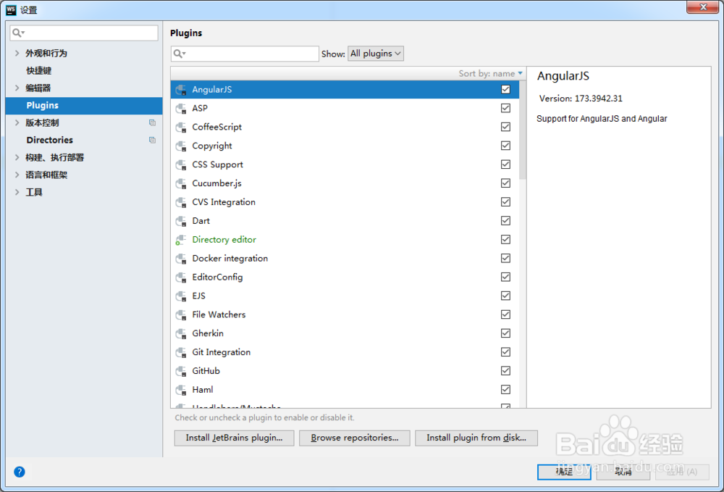This screenshot has height=492, width=724.
Task: Select the Plugins settings page
Action: pos(84,105)
